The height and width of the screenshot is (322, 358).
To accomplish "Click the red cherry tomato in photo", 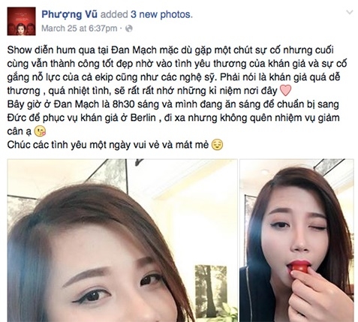I will (299, 267).
